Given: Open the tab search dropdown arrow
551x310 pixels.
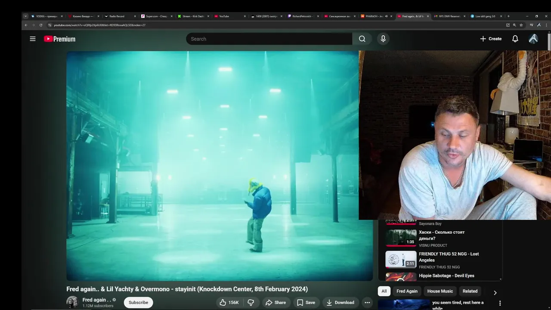Looking at the screenshot, I should tap(25, 16).
